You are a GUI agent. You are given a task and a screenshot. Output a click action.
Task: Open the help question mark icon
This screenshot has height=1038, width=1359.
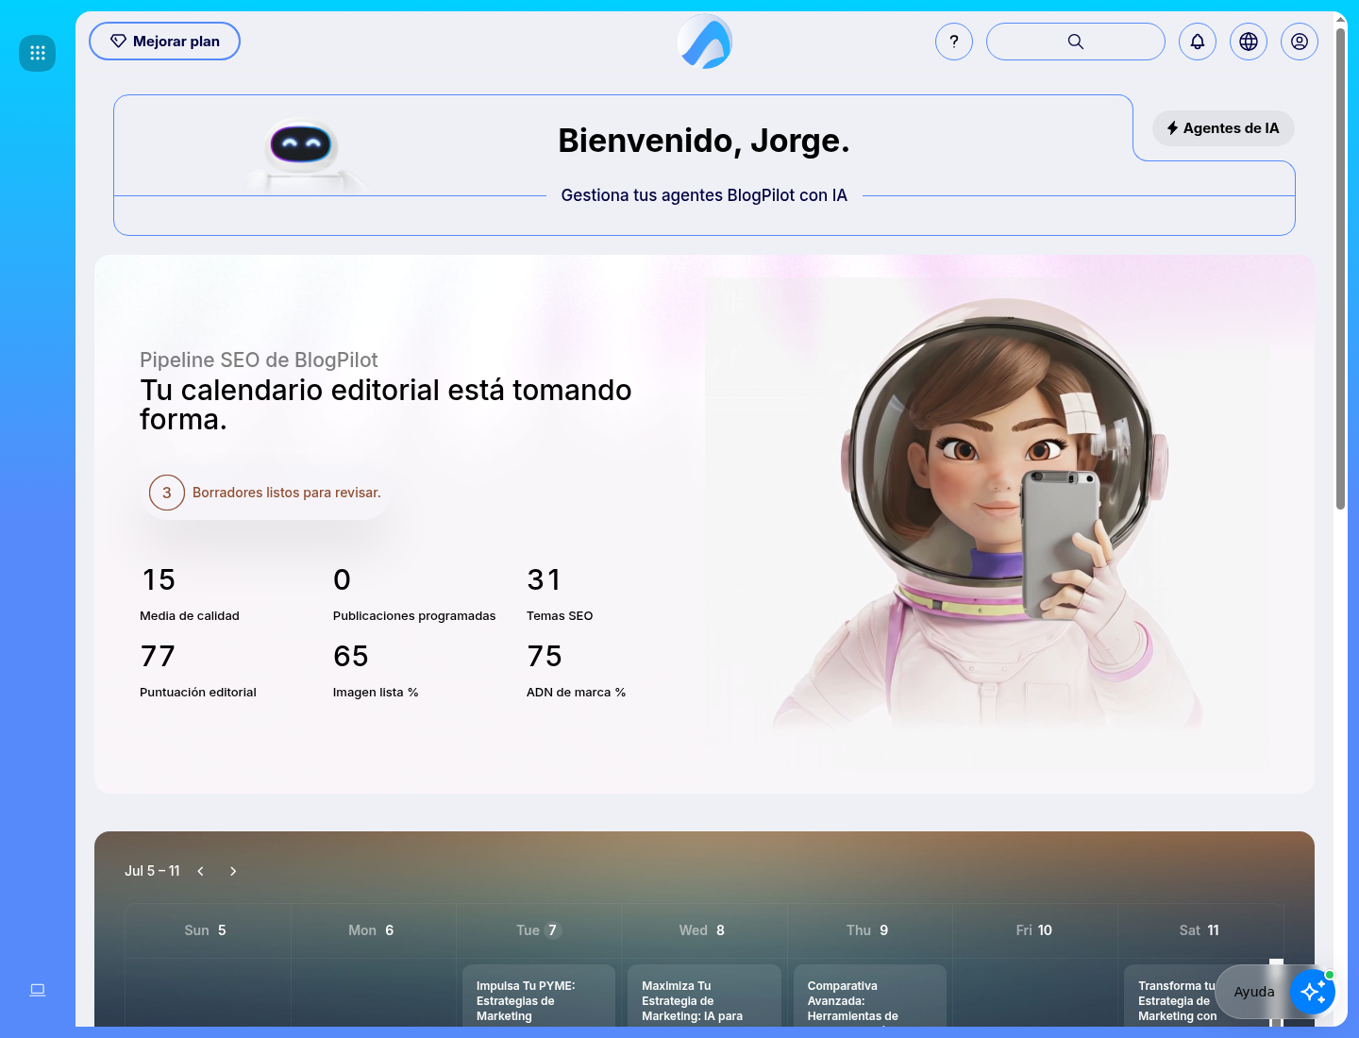(954, 42)
